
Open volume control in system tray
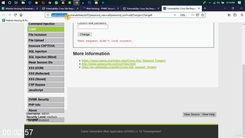[218, 3]
